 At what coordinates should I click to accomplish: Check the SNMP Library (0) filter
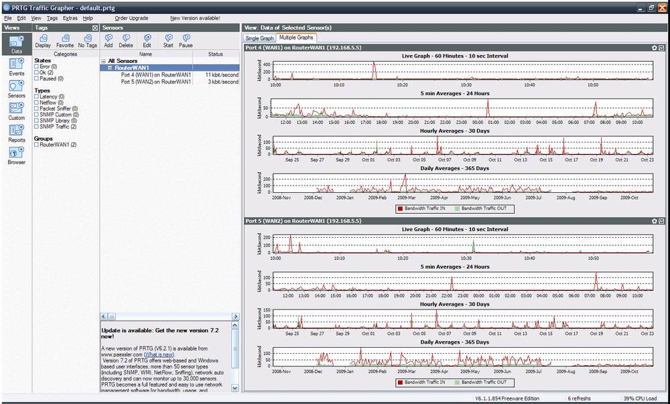36,121
